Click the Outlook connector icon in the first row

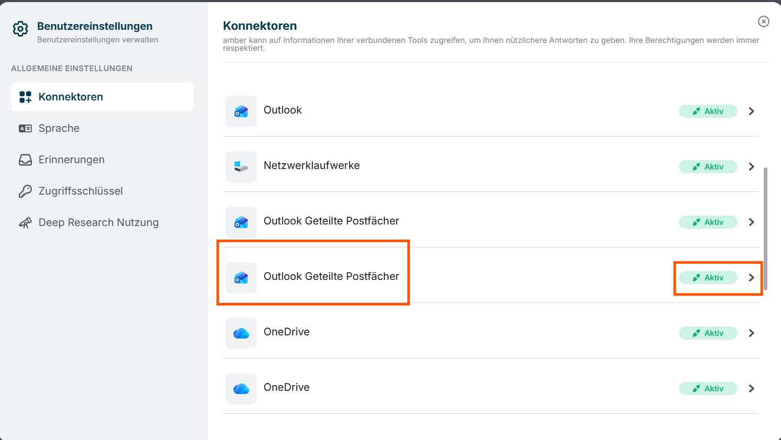[241, 111]
